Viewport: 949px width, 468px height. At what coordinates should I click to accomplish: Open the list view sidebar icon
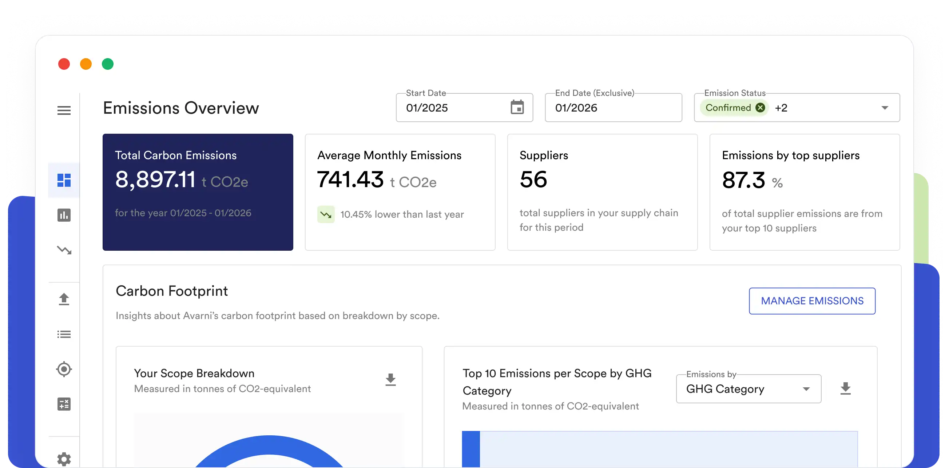(64, 334)
